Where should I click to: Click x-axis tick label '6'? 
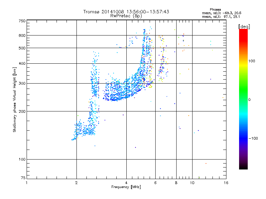[155, 183]
